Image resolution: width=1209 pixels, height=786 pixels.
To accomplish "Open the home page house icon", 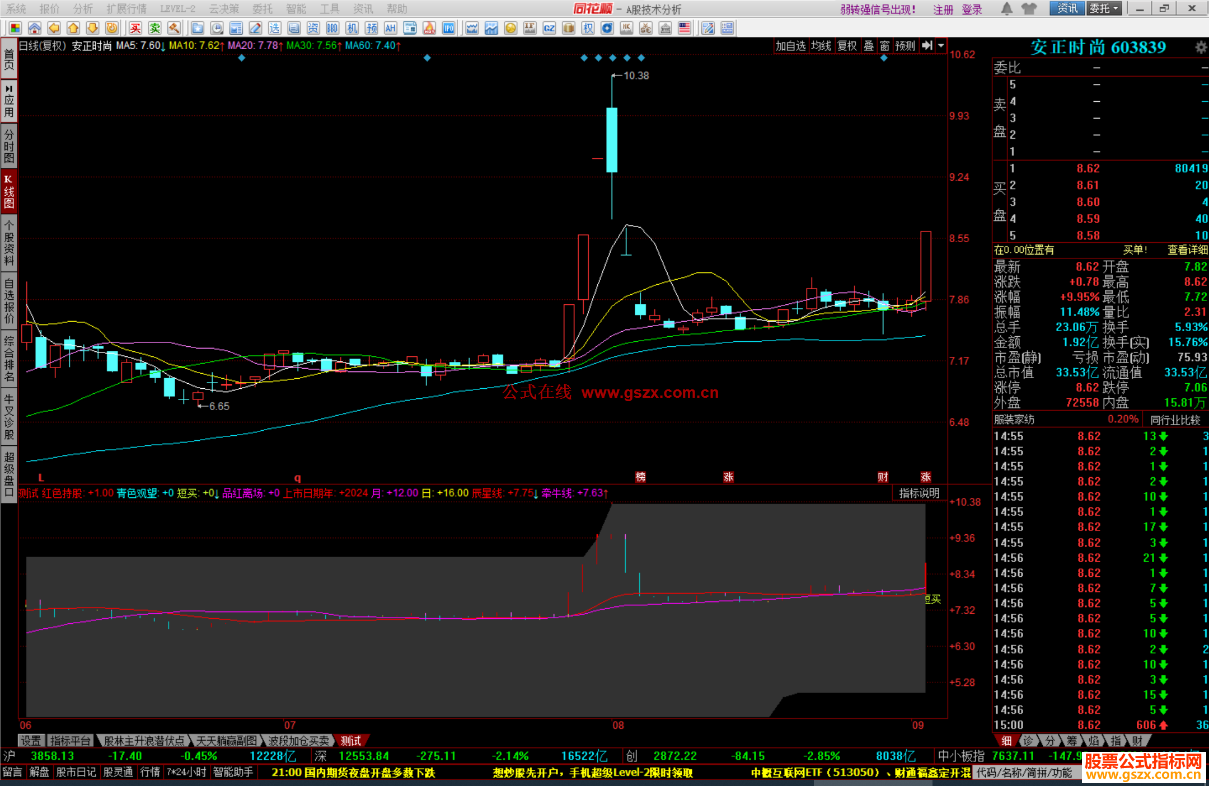I will [x=35, y=28].
